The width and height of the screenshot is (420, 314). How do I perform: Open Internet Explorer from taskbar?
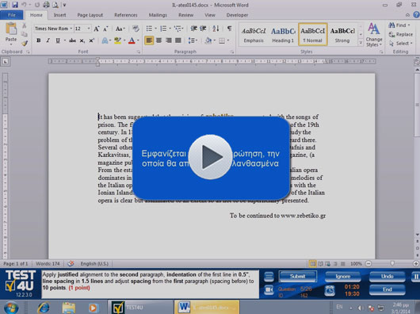[x=44, y=308]
